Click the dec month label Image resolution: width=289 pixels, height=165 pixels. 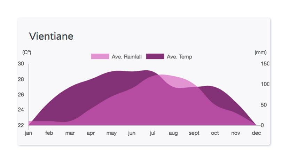point(256,133)
